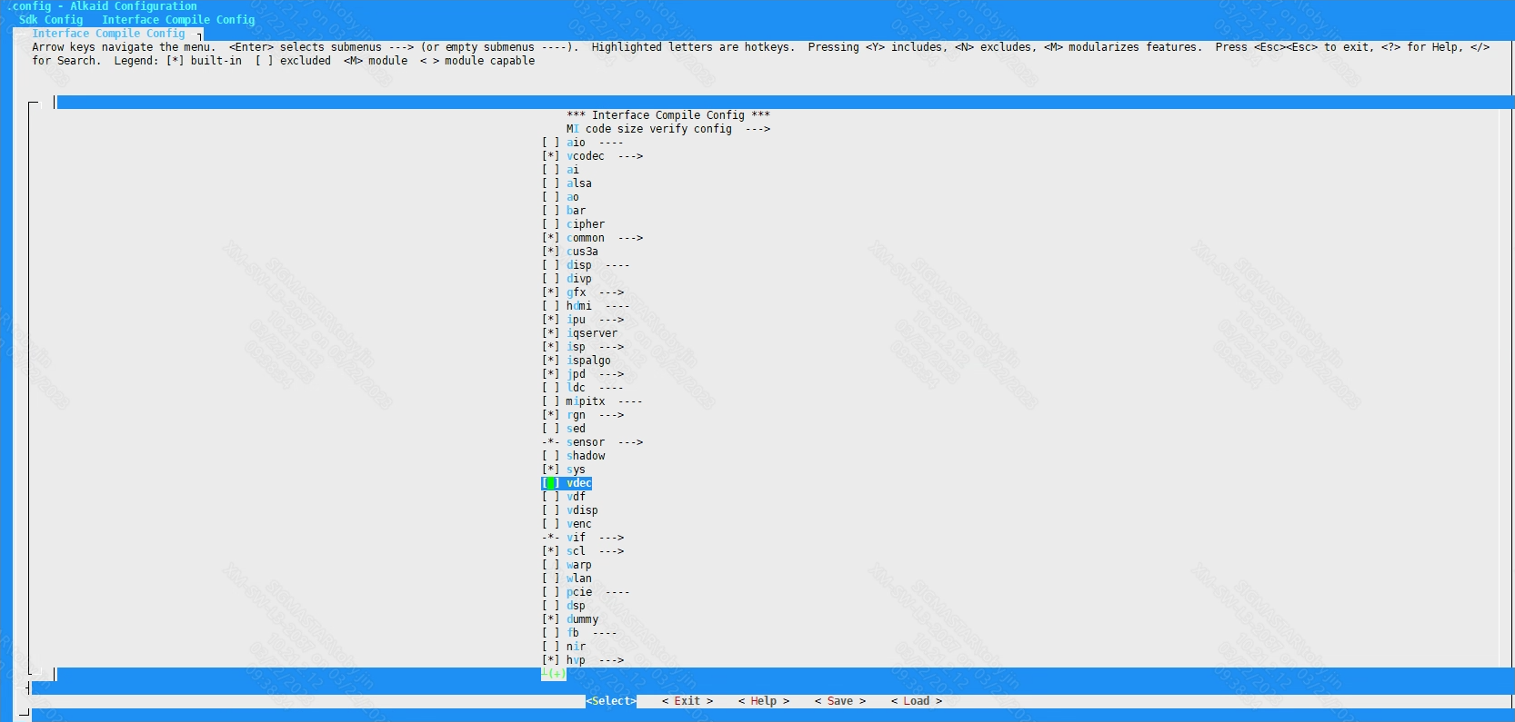Viewport: 1515px width, 722px height.
Task: Select the nir entry
Action: pos(576,647)
